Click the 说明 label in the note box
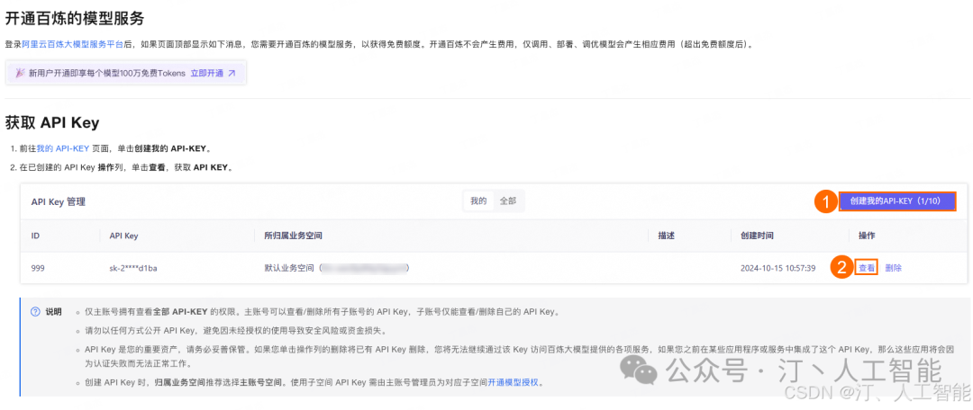 pos(54,311)
